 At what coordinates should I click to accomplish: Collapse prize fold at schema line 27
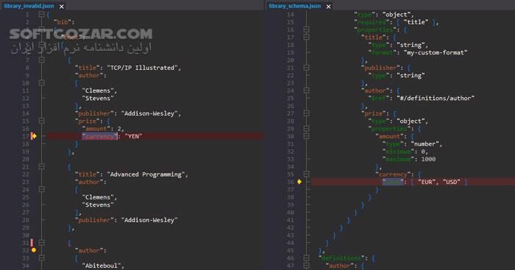[306, 113]
